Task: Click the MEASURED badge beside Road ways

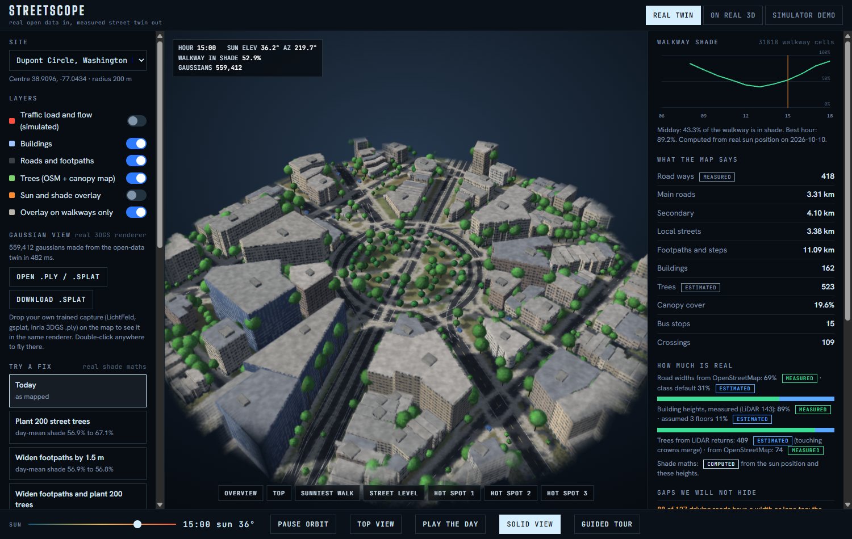Action: [717, 177]
